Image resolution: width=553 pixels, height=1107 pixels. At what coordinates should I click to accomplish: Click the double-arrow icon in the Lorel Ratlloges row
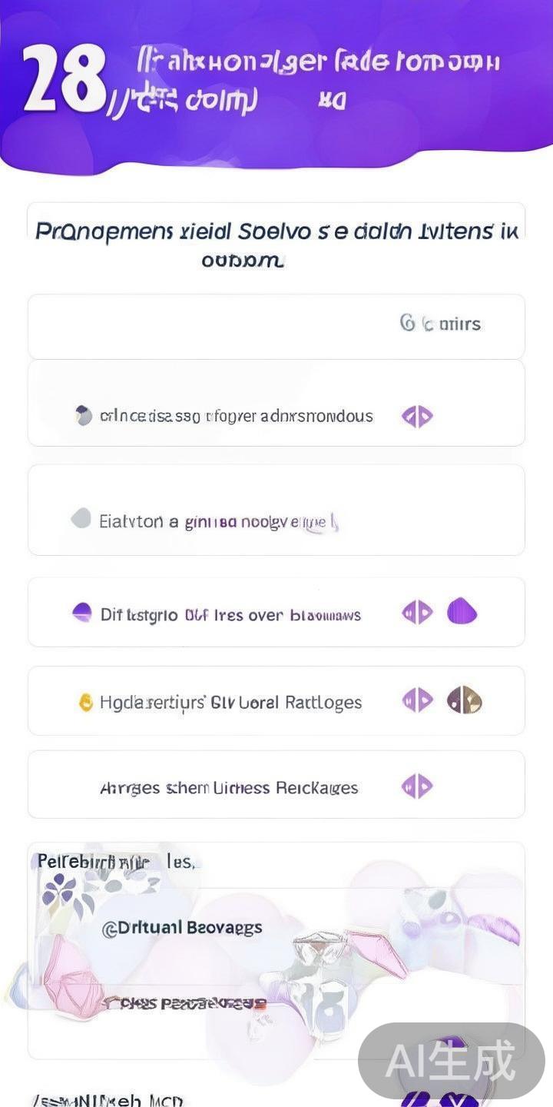click(417, 700)
